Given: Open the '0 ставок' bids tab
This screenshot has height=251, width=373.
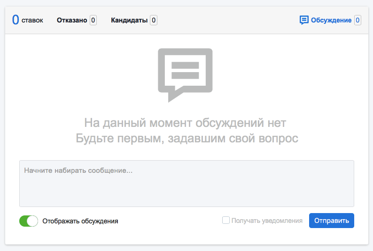Looking at the screenshot, I should [28, 20].
